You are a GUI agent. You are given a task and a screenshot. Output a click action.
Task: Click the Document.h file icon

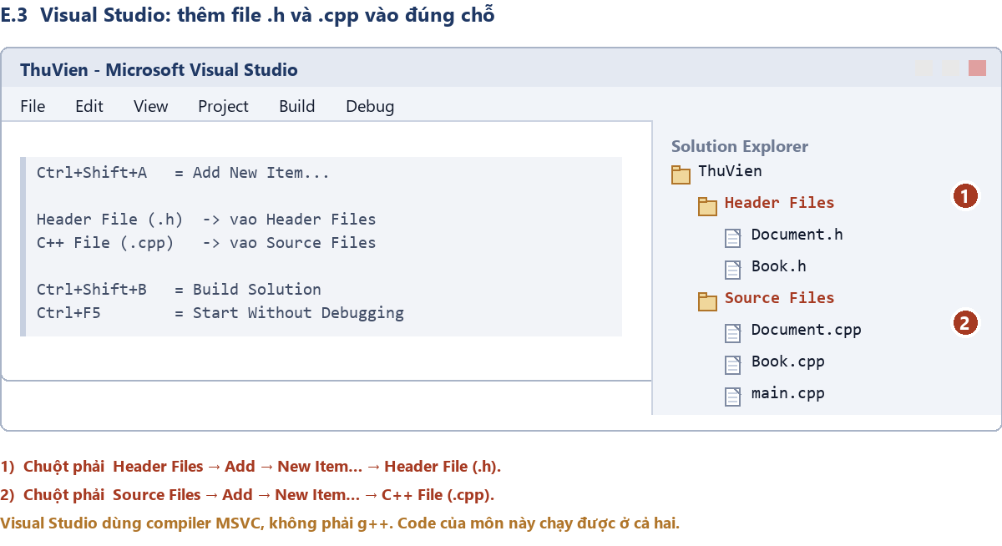point(733,238)
